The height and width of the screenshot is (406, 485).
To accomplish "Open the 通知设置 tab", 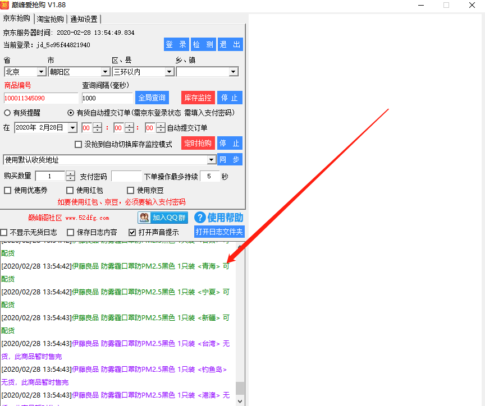I will 84,19.
